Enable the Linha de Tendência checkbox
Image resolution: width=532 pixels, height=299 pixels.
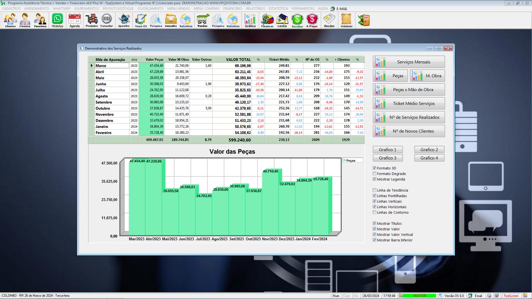(x=375, y=190)
